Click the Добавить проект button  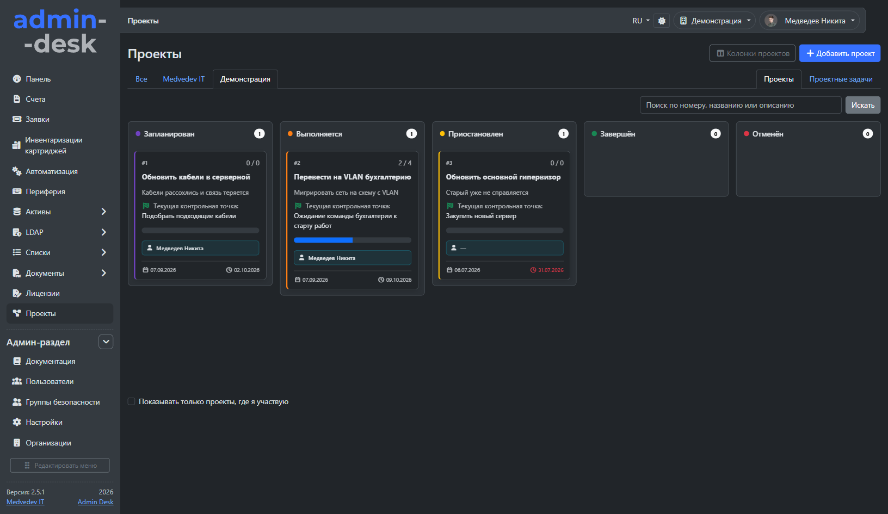(840, 53)
